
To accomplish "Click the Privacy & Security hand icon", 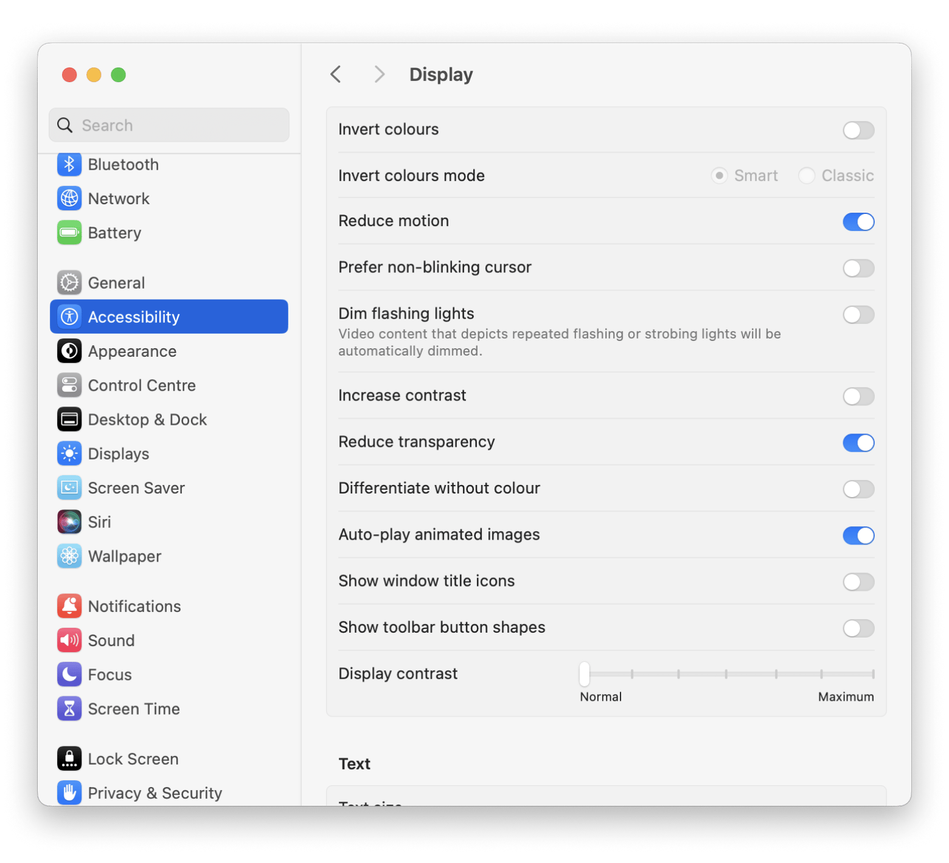I will pos(69,793).
